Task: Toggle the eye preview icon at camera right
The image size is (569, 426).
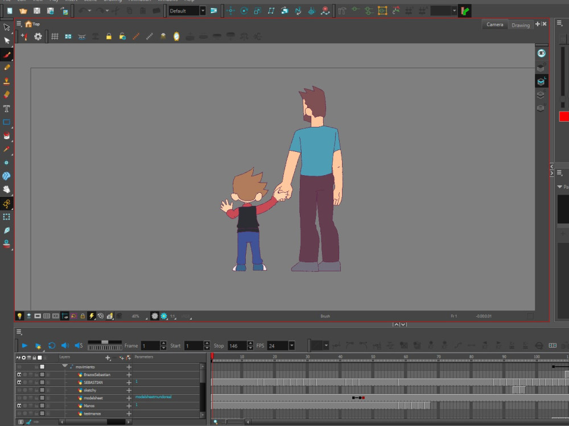Action: point(541,53)
